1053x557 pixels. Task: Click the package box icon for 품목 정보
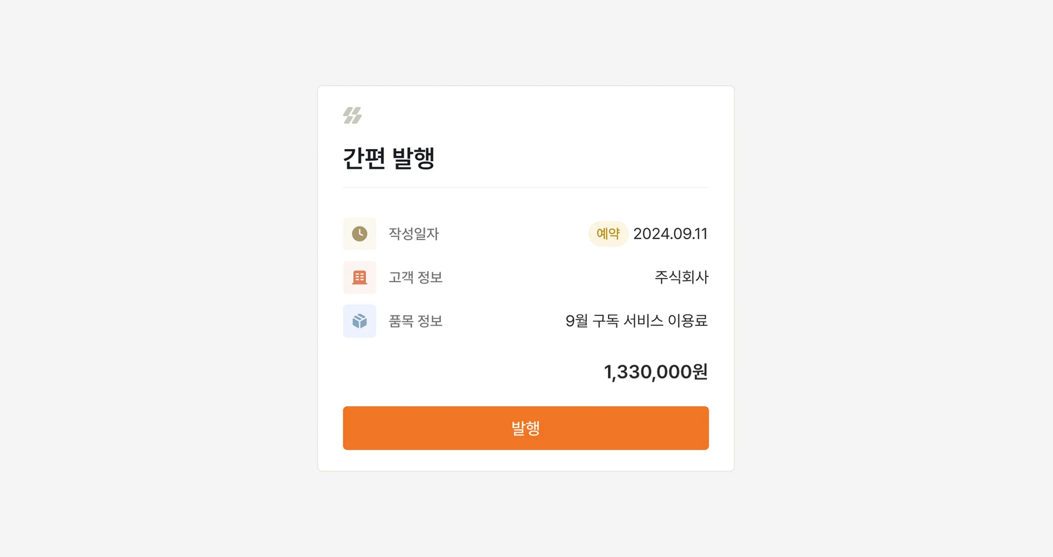click(359, 321)
